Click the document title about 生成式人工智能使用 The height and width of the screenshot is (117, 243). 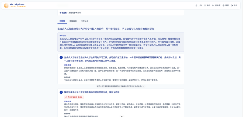pyautogui.click(x=106, y=29)
